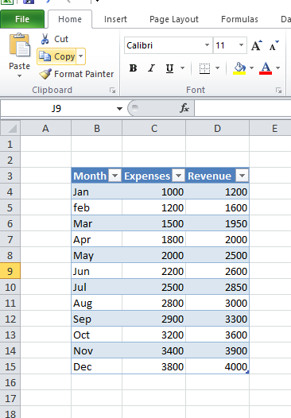The height and width of the screenshot is (418, 291).
Task: Open the Font Color dropdown arrow
Action: pos(278,68)
